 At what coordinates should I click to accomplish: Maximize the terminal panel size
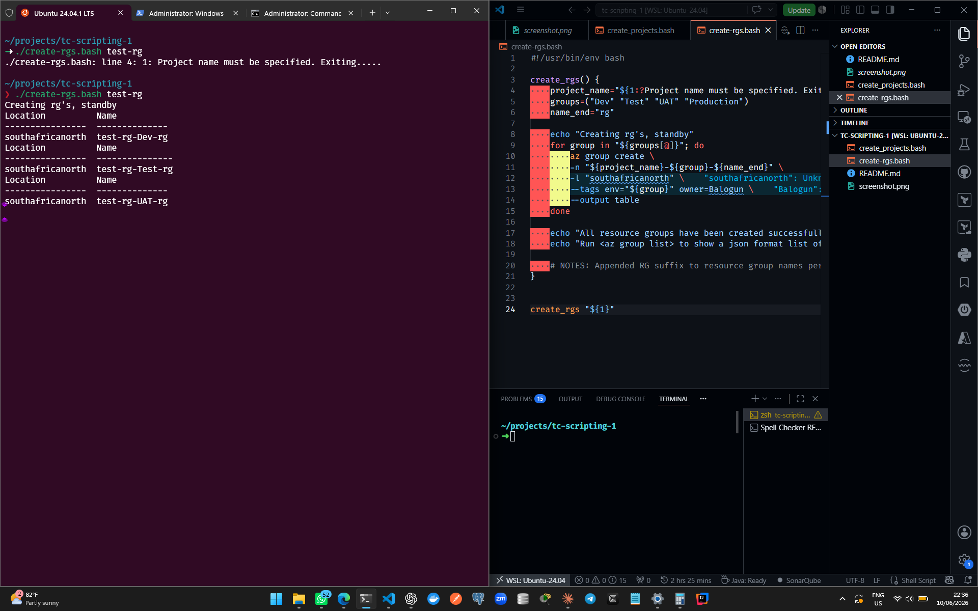[800, 399]
